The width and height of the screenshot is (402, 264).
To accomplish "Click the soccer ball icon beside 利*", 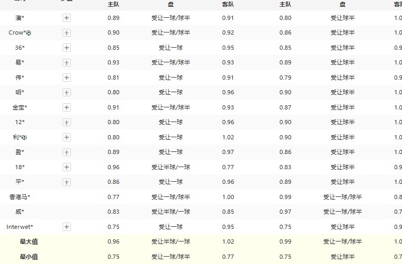I will pyautogui.click(x=24, y=137).
